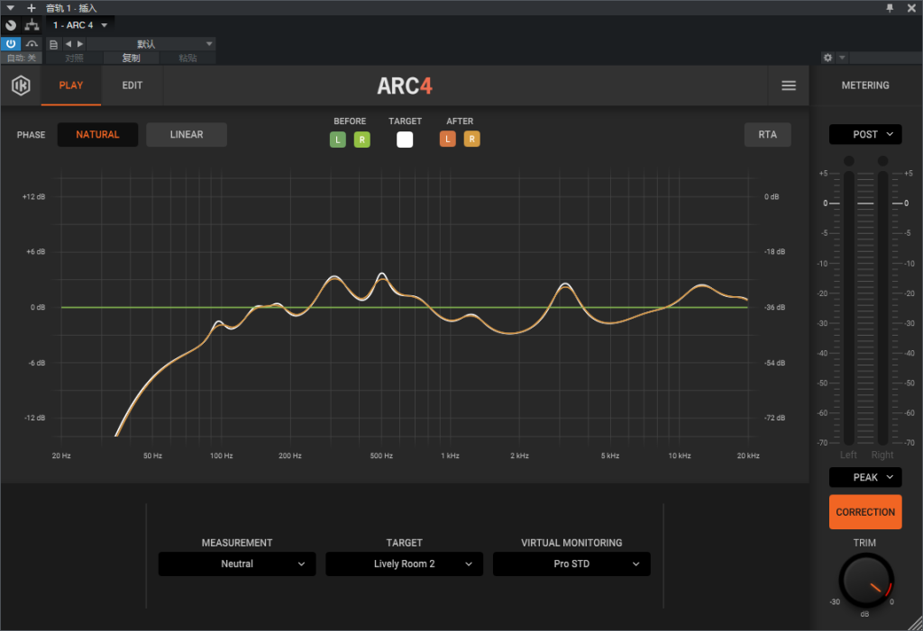
Task: Expand the arrow beside the gear icon
Action: pos(842,58)
